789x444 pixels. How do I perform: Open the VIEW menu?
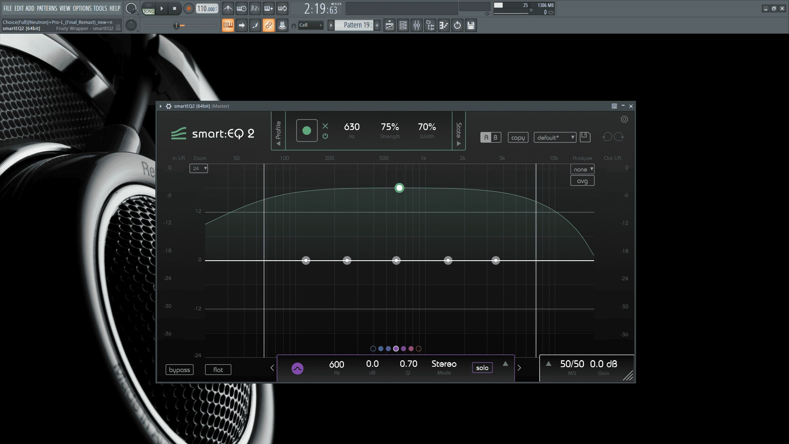pyautogui.click(x=65, y=8)
